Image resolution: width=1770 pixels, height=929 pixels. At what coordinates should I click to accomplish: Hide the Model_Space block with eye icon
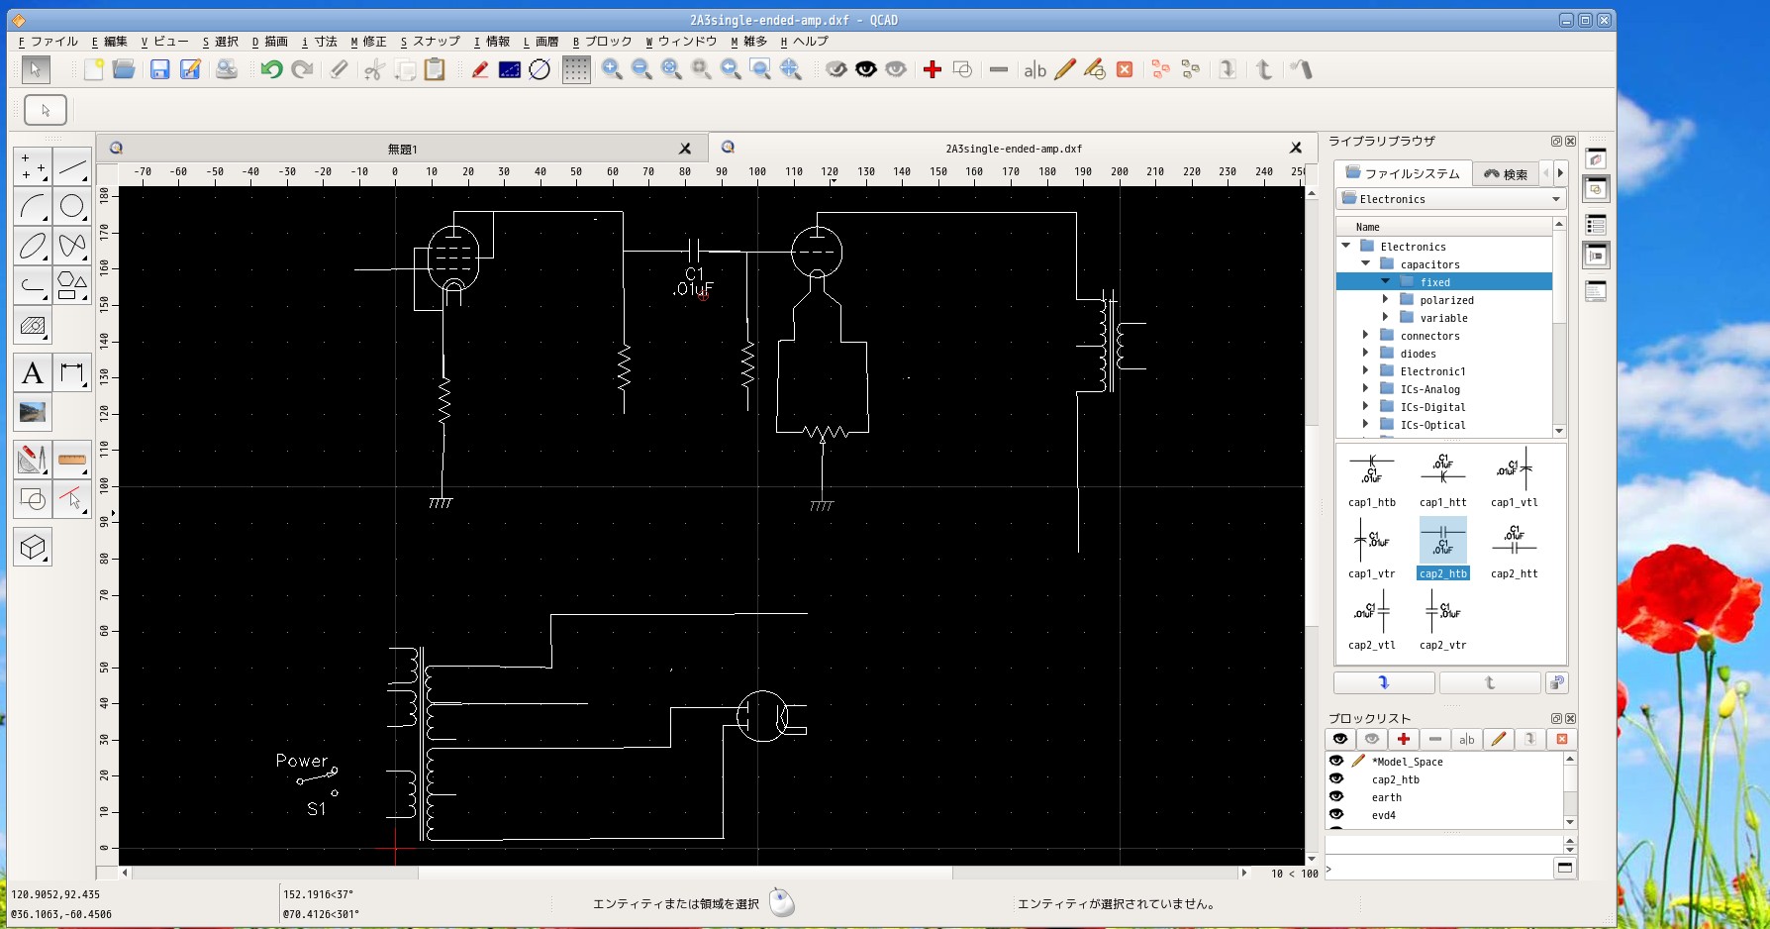click(1336, 762)
